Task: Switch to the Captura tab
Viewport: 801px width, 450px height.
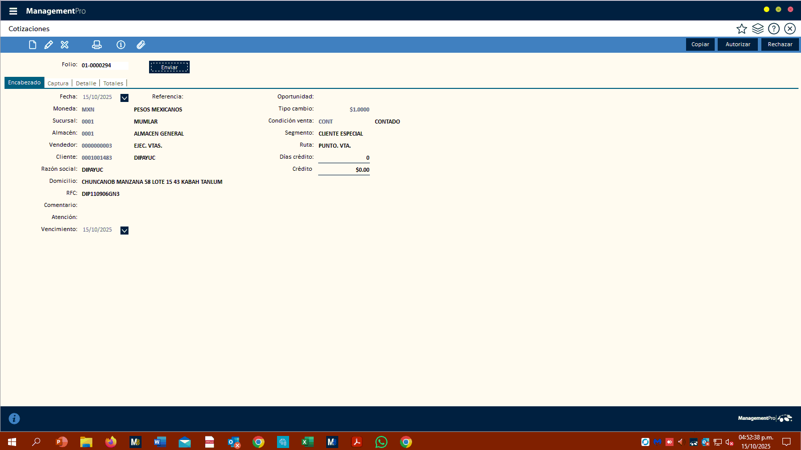Action: [x=58, y=83]
